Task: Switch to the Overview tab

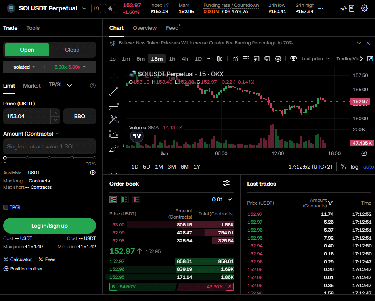Action: pos(145,28)
